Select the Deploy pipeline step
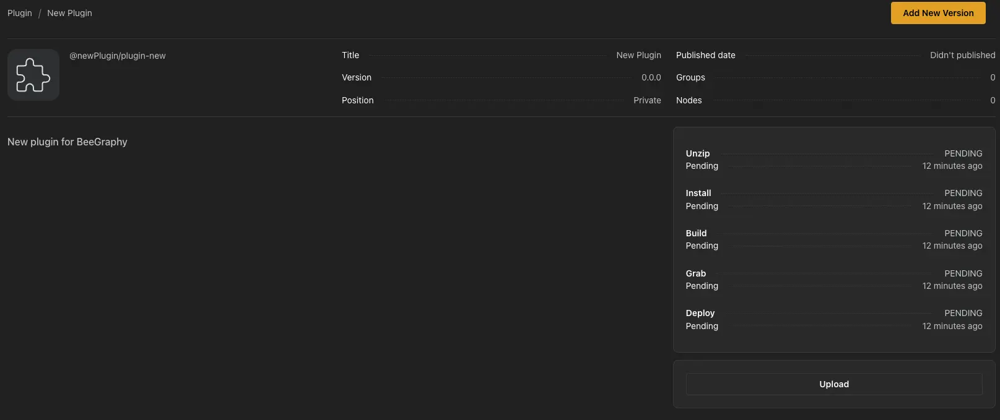This screenshot has width=1000, height=420. (700, 313)
